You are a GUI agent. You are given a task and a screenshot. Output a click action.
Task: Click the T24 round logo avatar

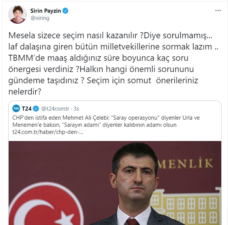16,108
